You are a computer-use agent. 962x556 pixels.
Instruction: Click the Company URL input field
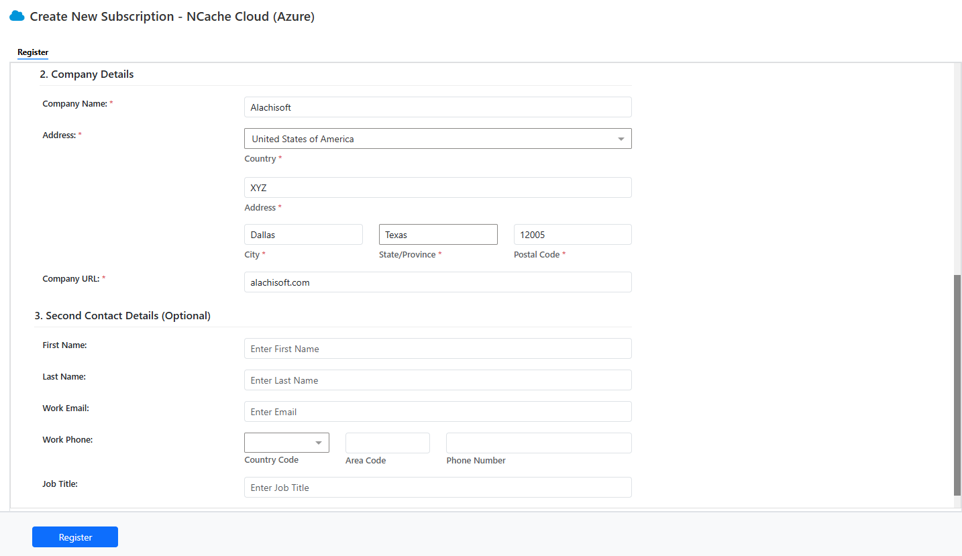pos(438,282)
